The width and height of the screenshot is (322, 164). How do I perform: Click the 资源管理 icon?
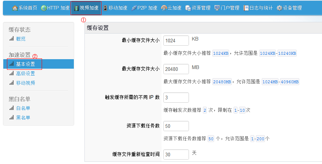(188, 8)
